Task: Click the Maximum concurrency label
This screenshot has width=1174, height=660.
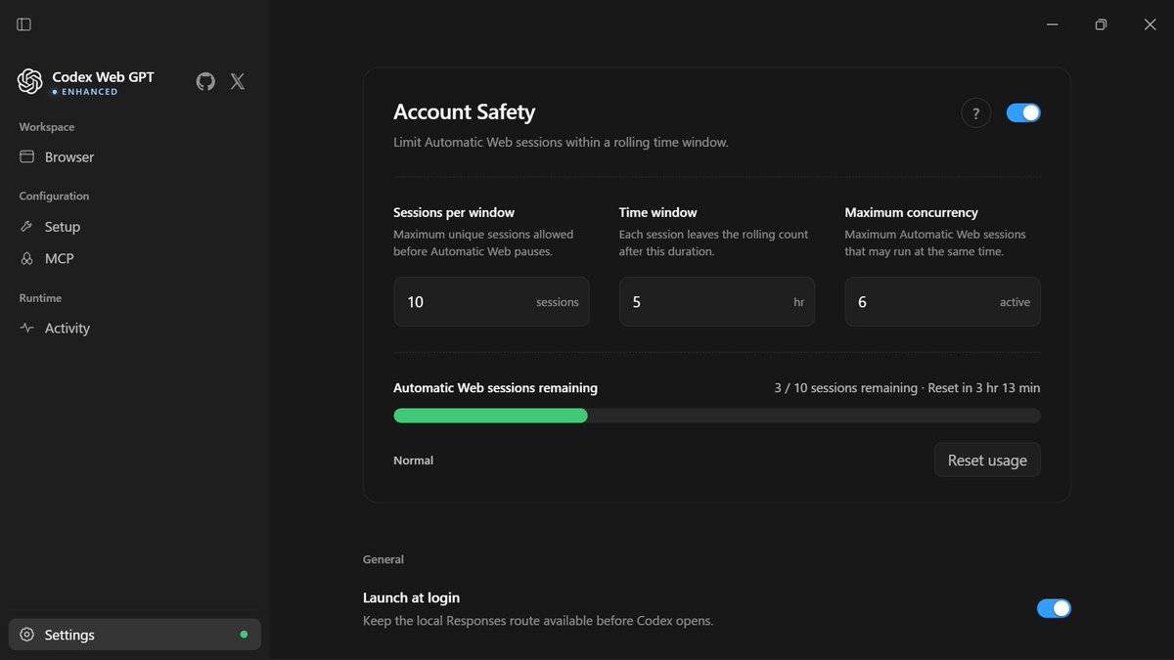Action: (x=912, y=212)
